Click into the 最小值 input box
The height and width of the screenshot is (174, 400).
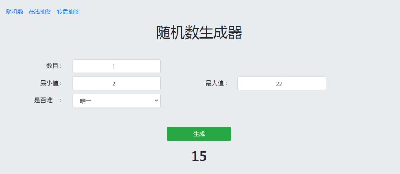click(116, 83)
